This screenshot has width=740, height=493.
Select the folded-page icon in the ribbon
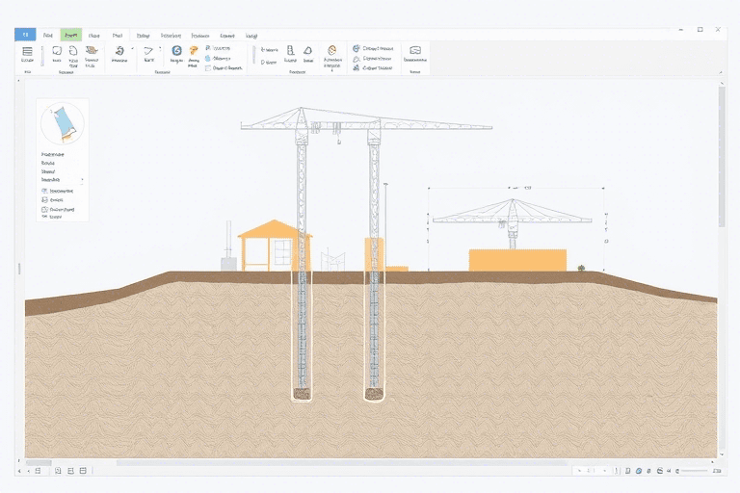tap(73, 50)
